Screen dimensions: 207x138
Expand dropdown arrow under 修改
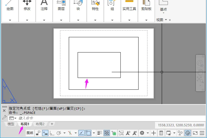tap(27, 20)
